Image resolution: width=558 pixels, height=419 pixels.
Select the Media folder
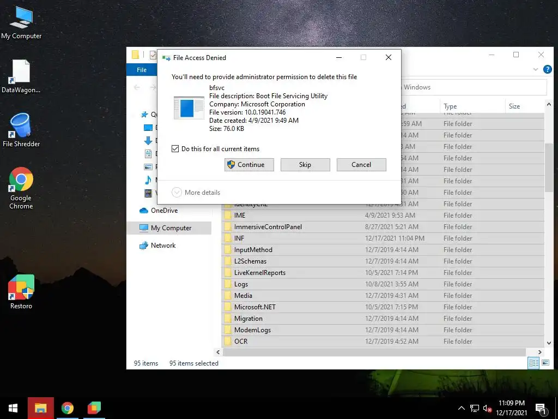point(383,295)
